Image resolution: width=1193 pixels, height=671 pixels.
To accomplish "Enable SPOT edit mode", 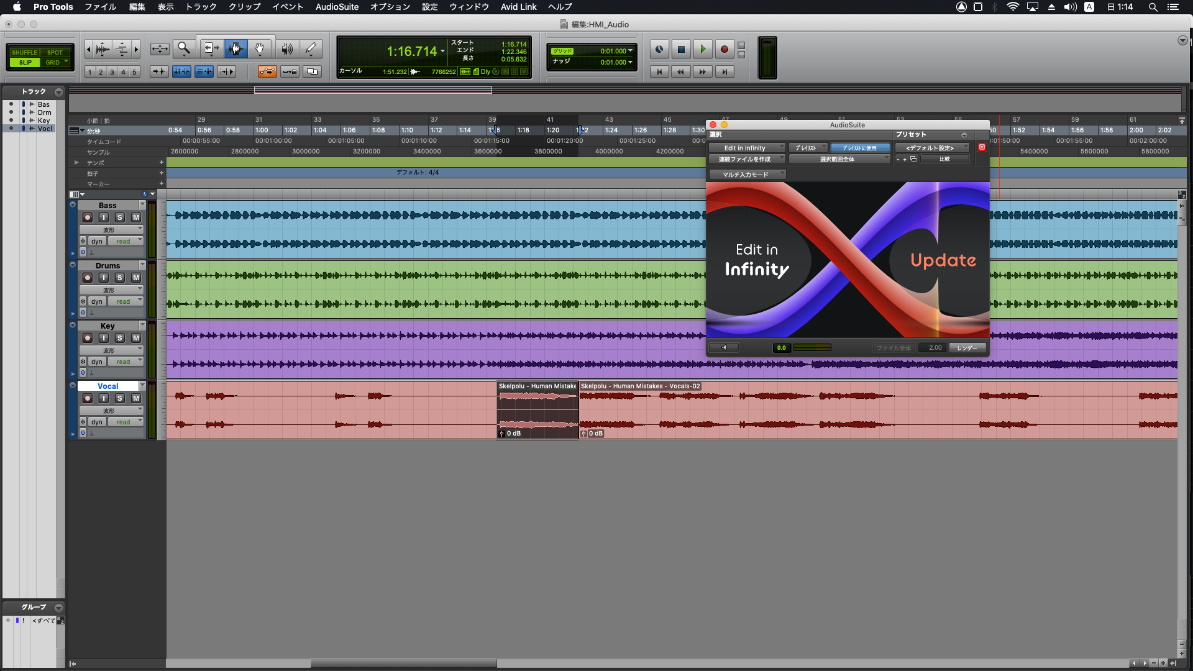I will [x=55, y=52].
